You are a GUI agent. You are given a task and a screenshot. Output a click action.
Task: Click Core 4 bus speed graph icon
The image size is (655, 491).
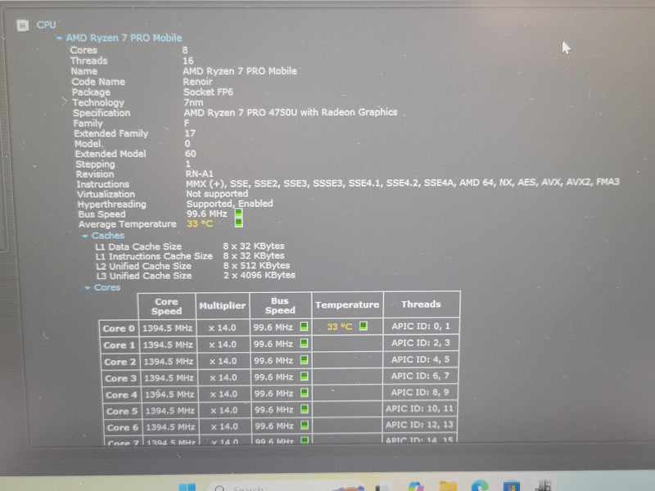click(x=304, y=393)
